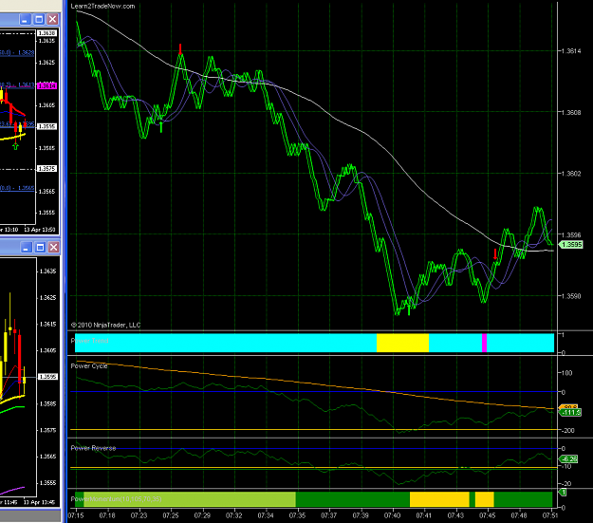The width and height of the screenshot is (593, 523).
Task: Close the lower-left chart window
Action: point(54,248)
